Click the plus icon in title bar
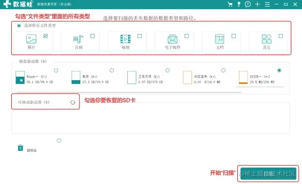The width and height of the screenshot is (302, 184). (x=257, y=4)
